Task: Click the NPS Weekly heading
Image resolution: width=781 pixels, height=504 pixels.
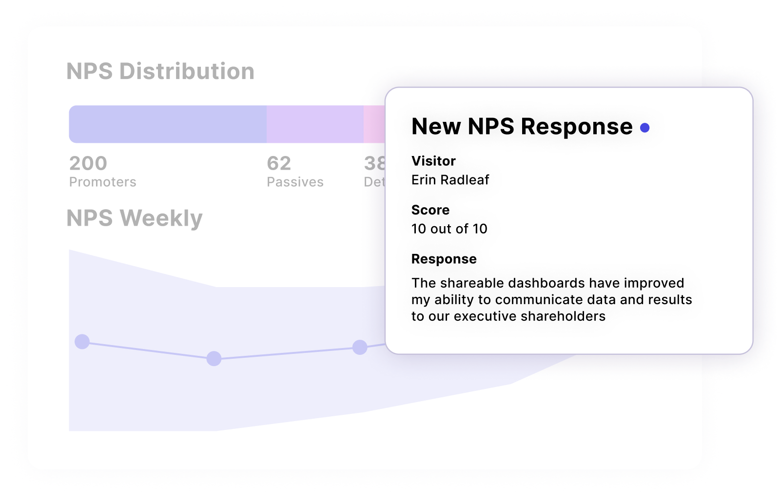Action: click(x=135, y=218)
